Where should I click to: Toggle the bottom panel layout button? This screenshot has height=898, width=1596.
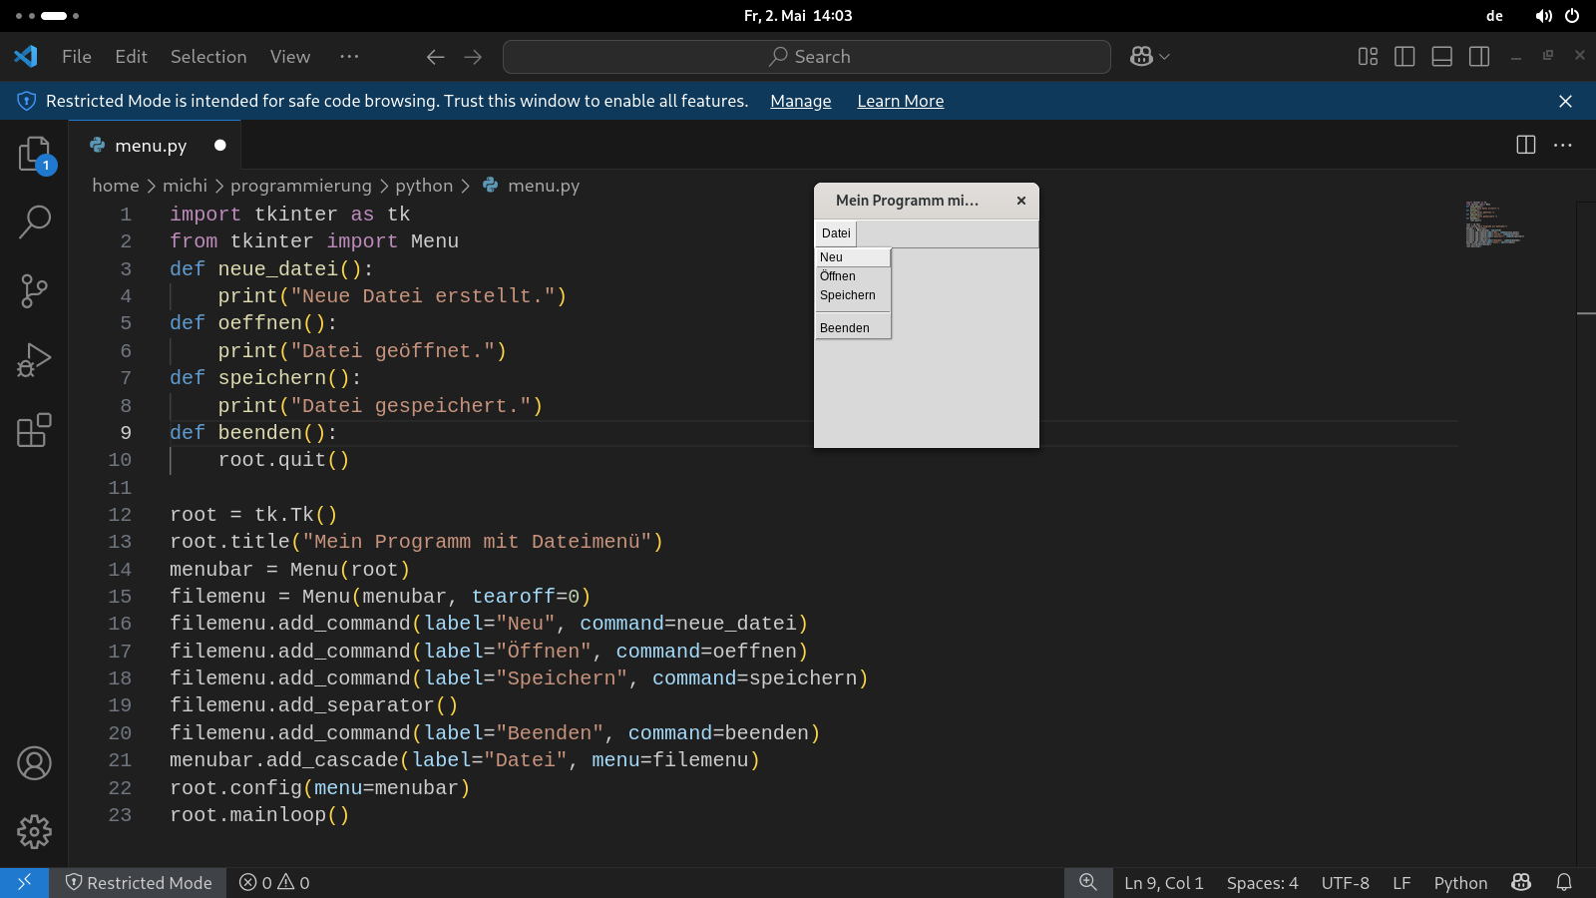1441,57
